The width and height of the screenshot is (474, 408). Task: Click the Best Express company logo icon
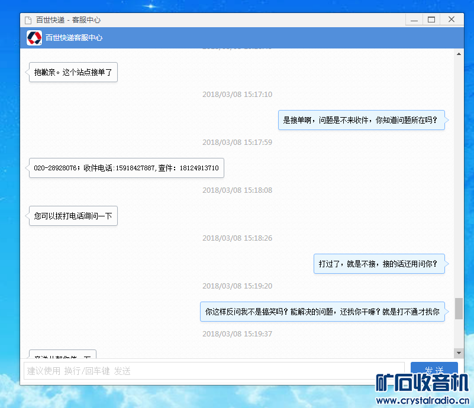[34, 37]
